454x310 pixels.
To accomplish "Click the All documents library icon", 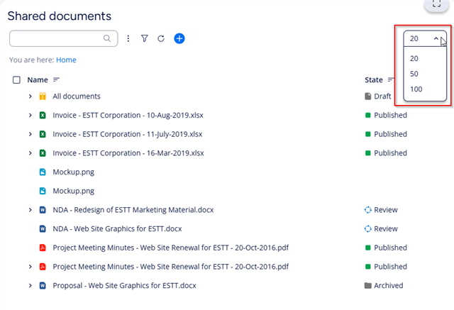I will point(43,96).
